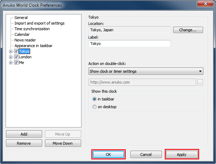Open Time synchronization preferences
Screen dimensions: 216x164
tap(32, 29)
